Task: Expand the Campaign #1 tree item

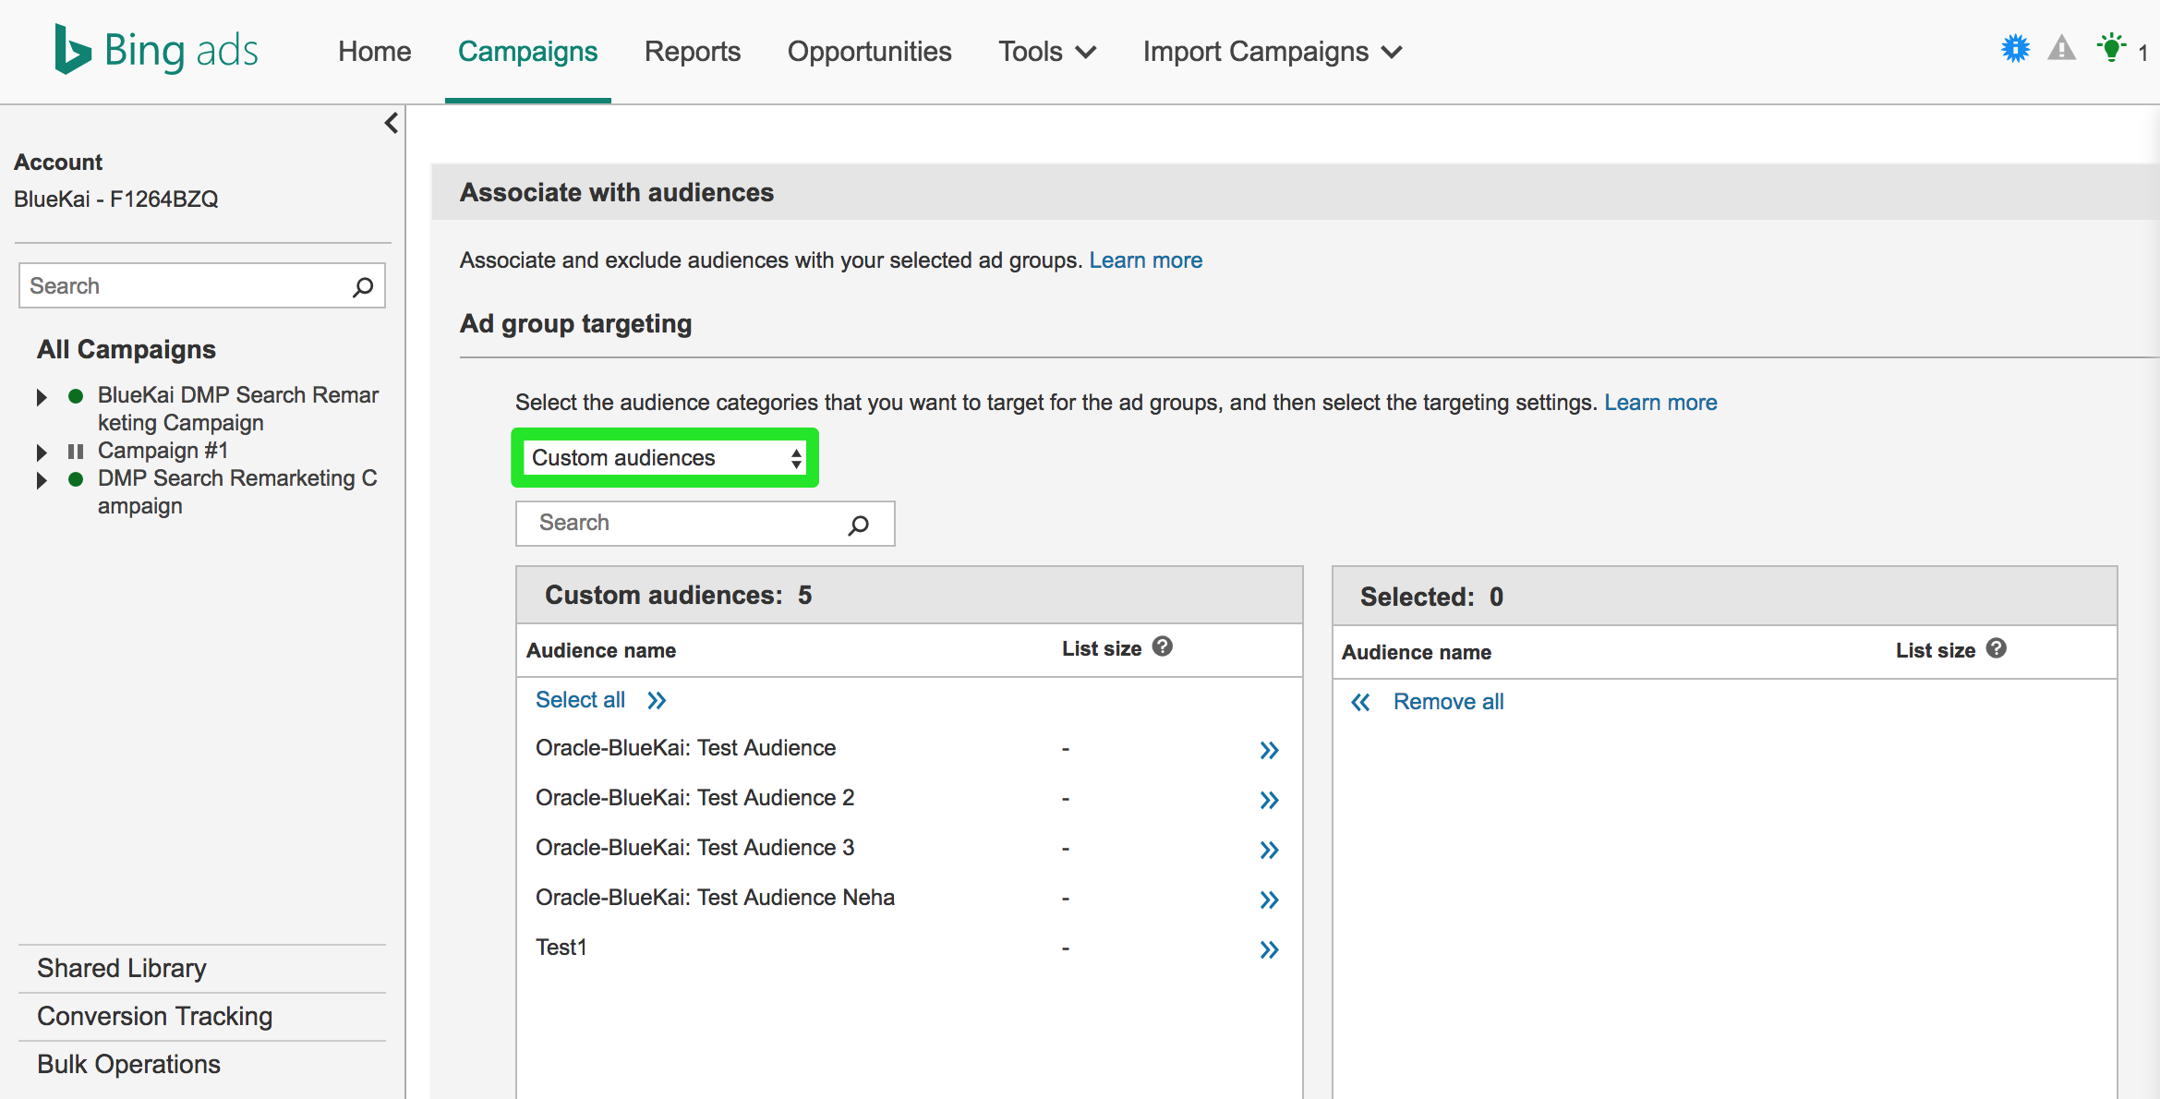Action: [x=42, y=453]
